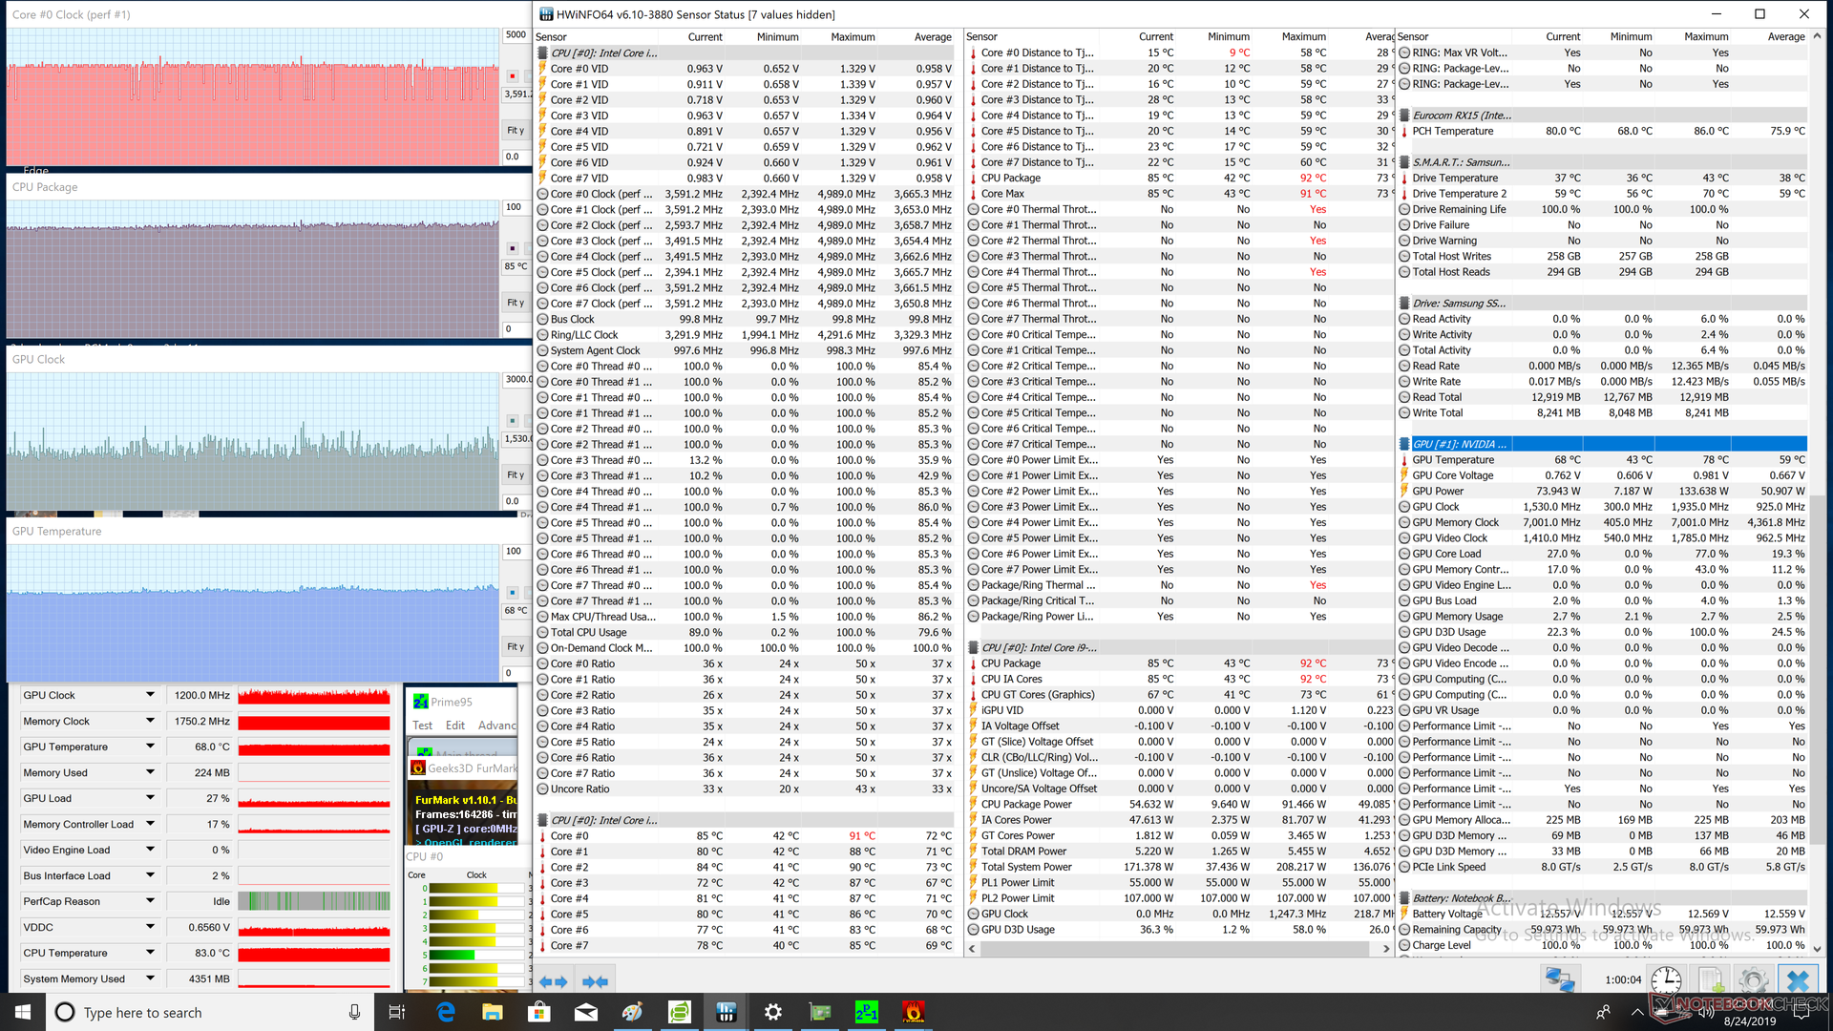Click the horizontal scrollbar right arrow in middle panel

point(1386,948)
